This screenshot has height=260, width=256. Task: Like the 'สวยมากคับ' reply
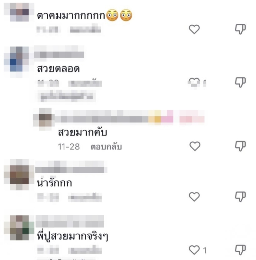[195, 146]
